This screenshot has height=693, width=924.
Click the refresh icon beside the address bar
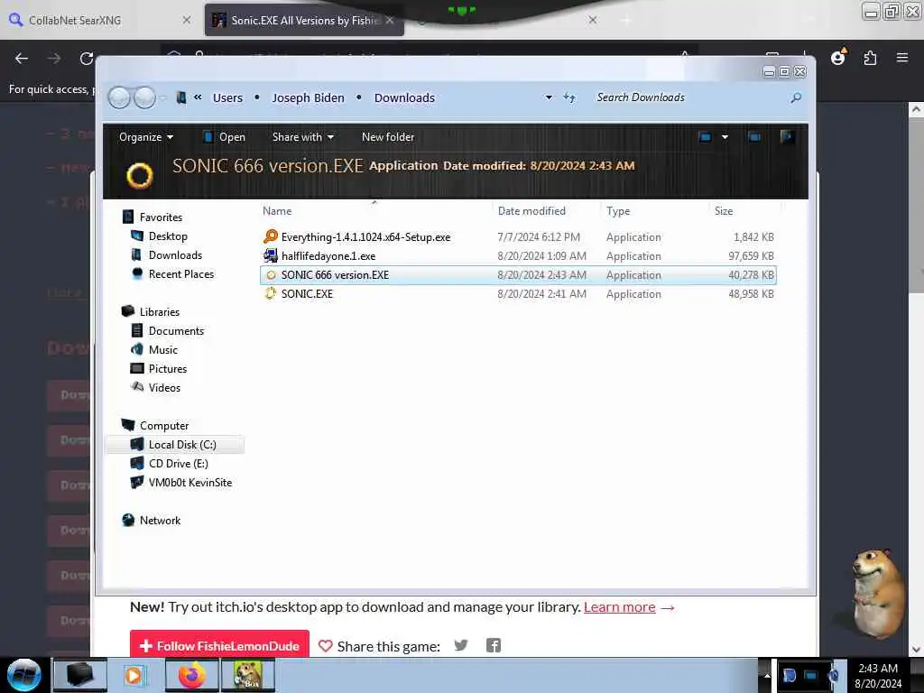[x=569, y=97]
